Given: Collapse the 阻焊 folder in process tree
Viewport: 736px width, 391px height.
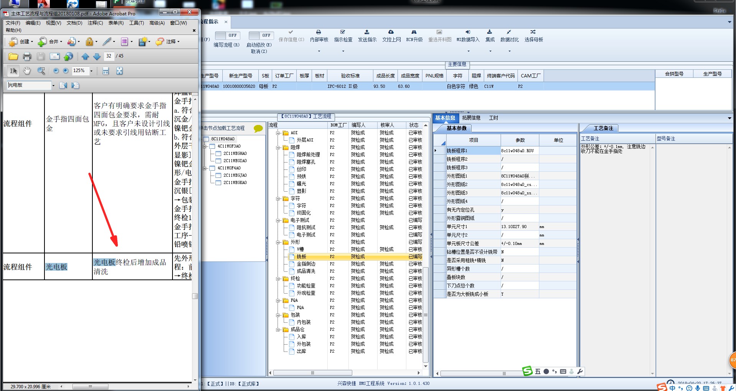Looking at the screenshot, I should [278, 148].
